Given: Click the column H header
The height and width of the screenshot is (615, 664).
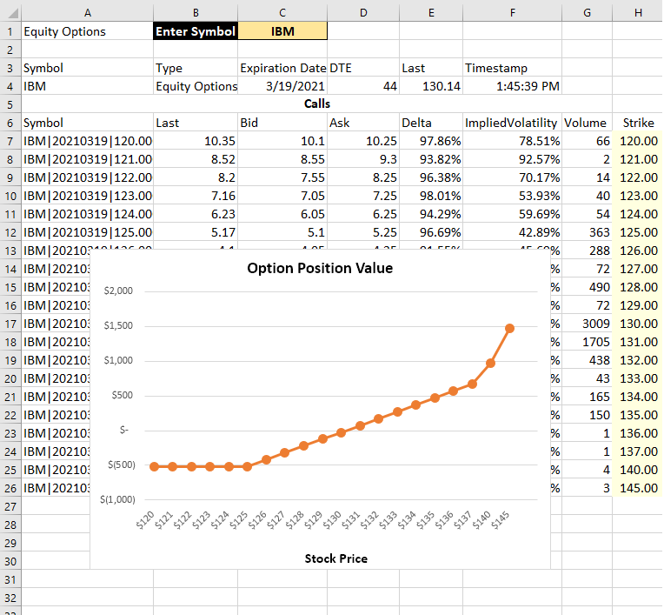Looking at the screenshot, I should pyautogui.click(x=638, y=11).
